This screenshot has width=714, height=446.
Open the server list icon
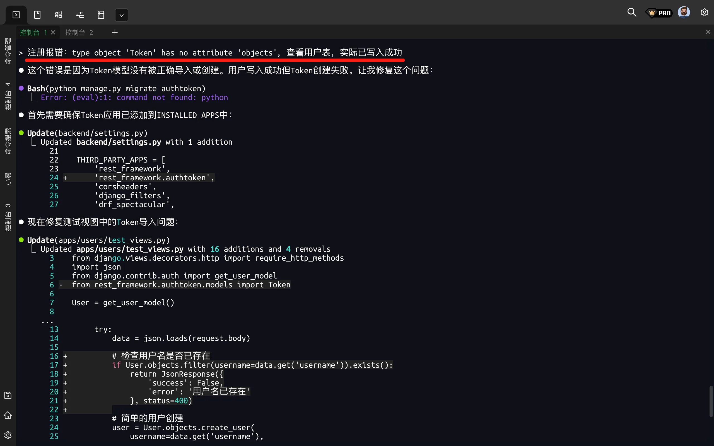tap(101, 15)
